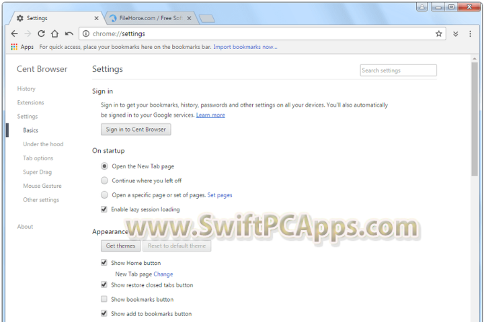Open Under the hood section

(x=43, y=144)
